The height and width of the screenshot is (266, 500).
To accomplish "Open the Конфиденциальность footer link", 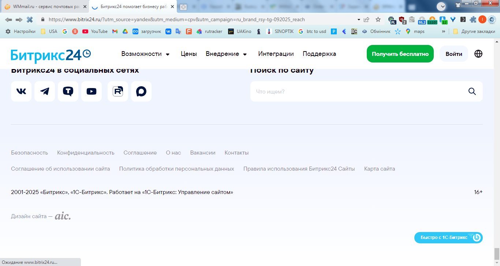I will click(x=86, y=153).
